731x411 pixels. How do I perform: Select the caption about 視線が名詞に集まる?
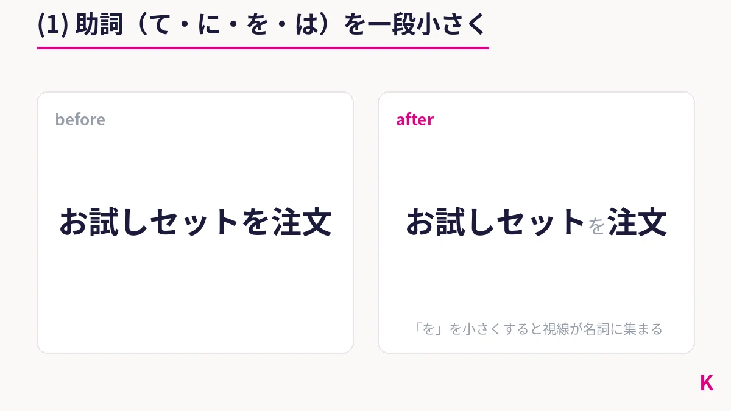537,329
